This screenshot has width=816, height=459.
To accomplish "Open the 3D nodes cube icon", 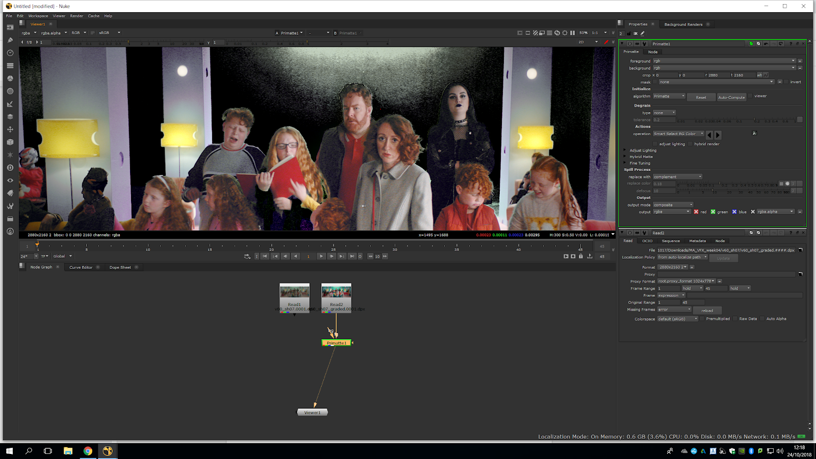I will [x=10, y=142].
